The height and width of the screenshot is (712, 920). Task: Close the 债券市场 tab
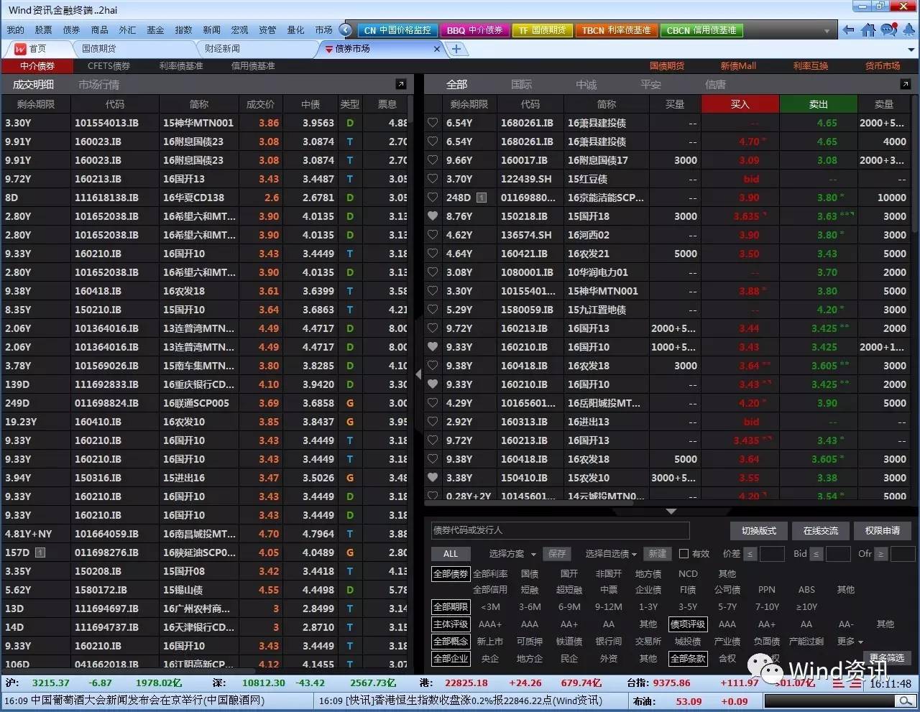tap(436, 49)
